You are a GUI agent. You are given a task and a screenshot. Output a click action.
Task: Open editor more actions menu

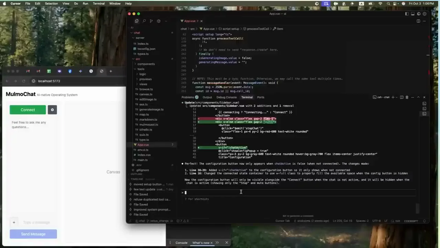coord(424,21)
